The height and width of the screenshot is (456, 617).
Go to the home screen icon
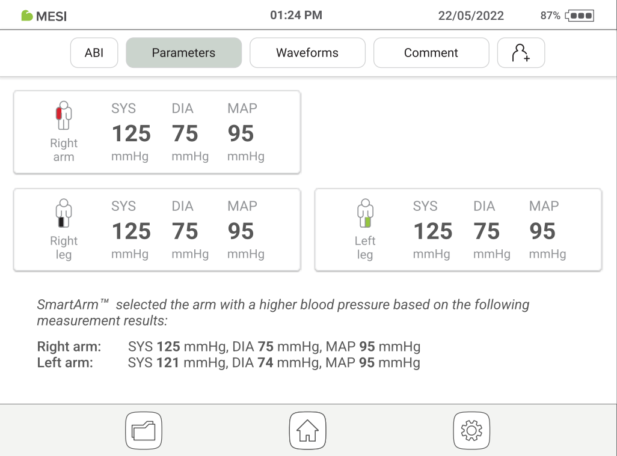307,430
